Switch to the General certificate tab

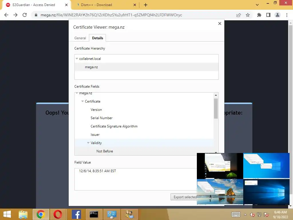(80, 38)
